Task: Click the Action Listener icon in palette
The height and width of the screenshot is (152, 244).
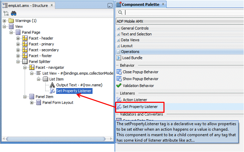Action: (119, 99)
